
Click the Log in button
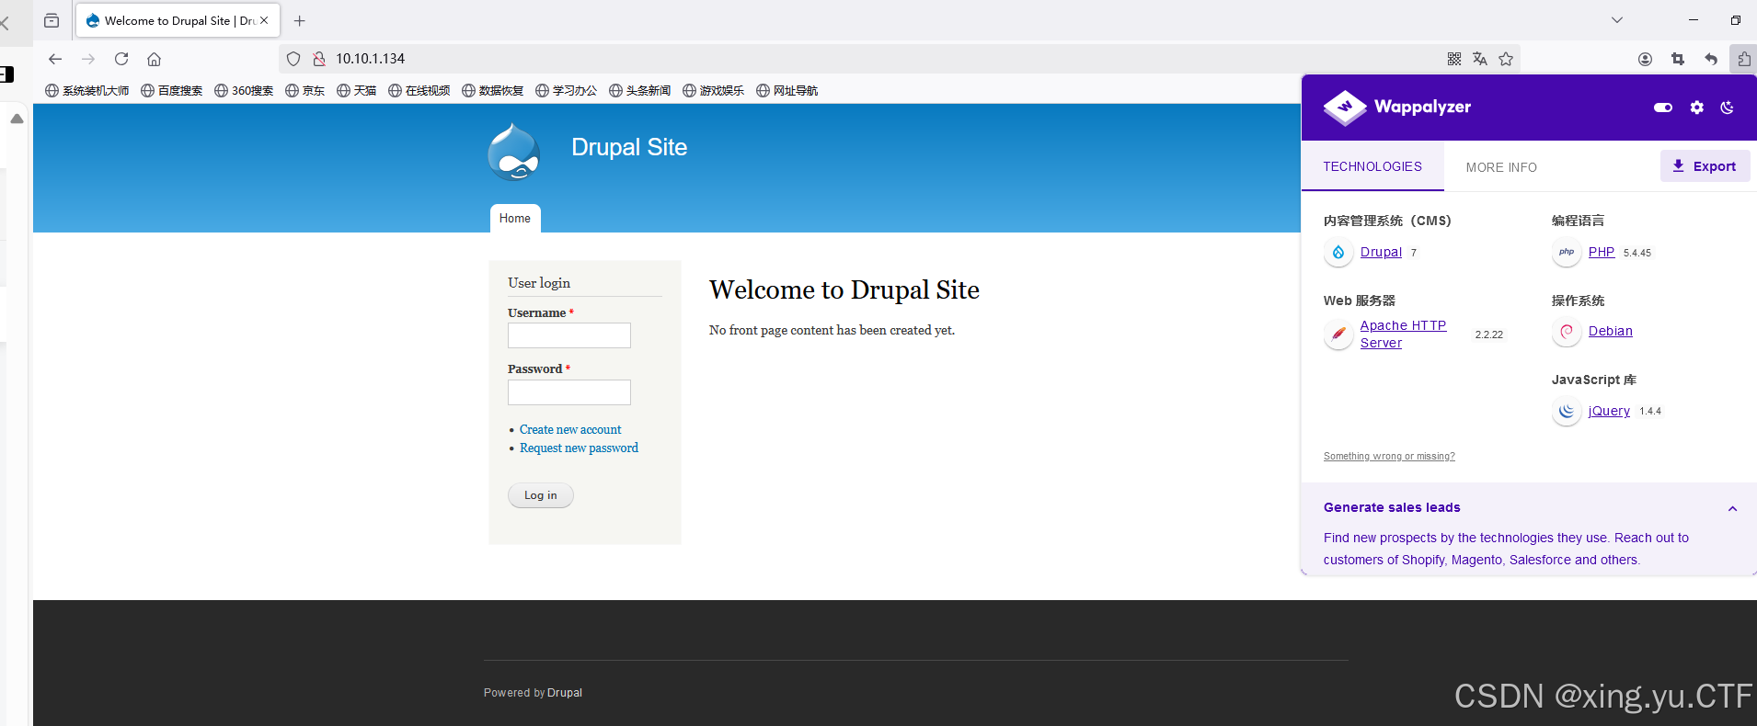point(541,495)
